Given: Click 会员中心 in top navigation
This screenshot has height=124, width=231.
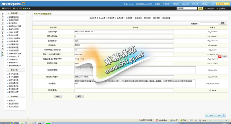Looking at the screenshot, I should pos(205,4).
